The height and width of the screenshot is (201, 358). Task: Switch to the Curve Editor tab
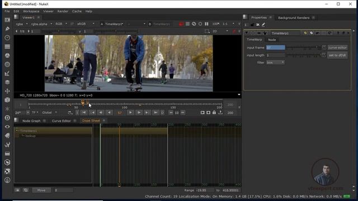[61, 121]
